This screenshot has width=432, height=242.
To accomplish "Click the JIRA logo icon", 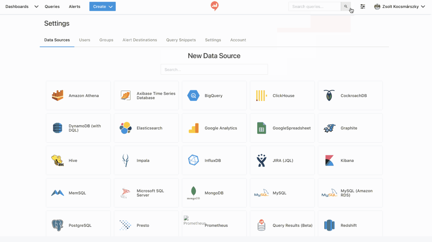I will (261, 160).
